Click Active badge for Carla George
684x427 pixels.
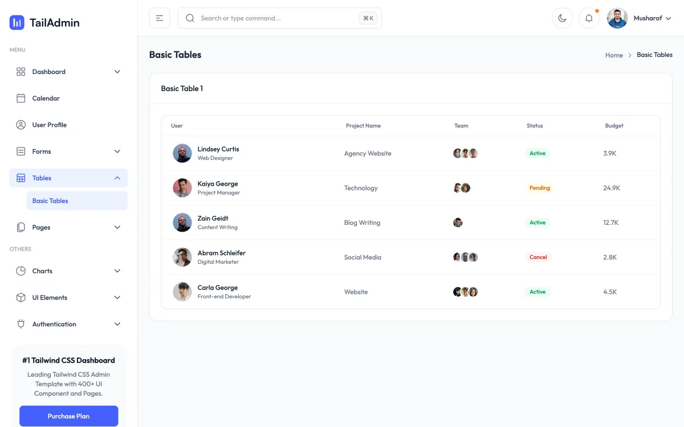pos(538,292)
